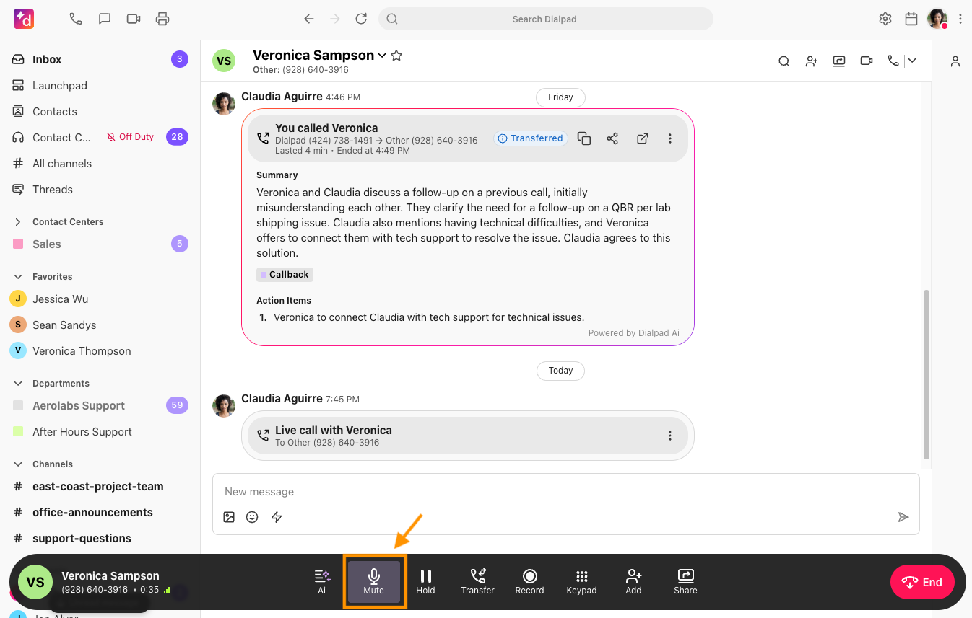The height and width of the screenshot is (618, 972).
Task: Transfer the active call
Action: [478, 582]
